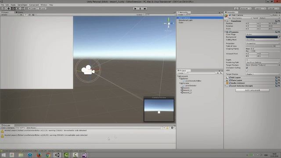Open the Component menu
281x158 pixels.
[x=34, y=5]
